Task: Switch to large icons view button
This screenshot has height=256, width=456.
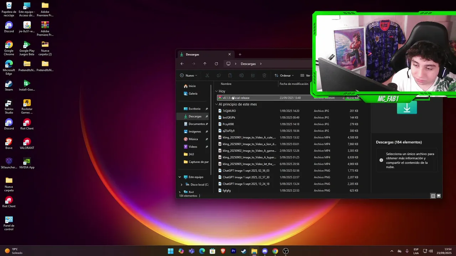Action: coord(439,196)
